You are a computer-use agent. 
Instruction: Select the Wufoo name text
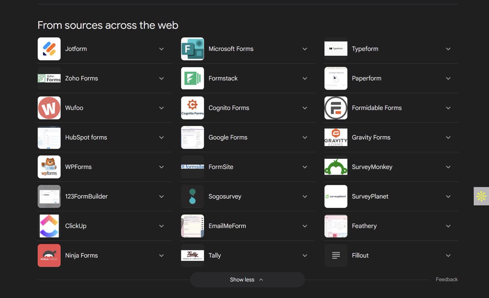74,108
